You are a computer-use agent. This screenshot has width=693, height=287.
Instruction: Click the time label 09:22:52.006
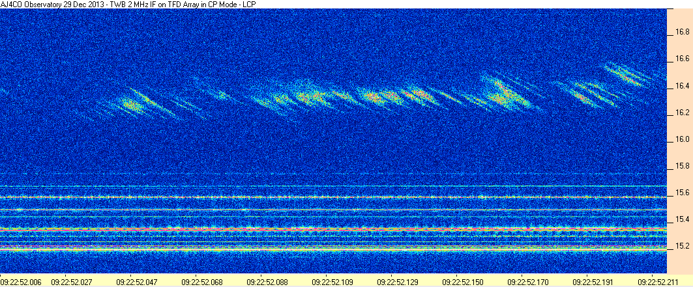20,281
